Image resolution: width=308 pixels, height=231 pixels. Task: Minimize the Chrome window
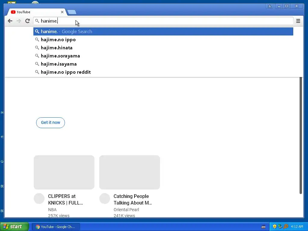coord(279,6)
